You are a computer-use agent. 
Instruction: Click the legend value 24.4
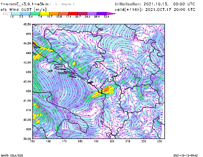87,17
